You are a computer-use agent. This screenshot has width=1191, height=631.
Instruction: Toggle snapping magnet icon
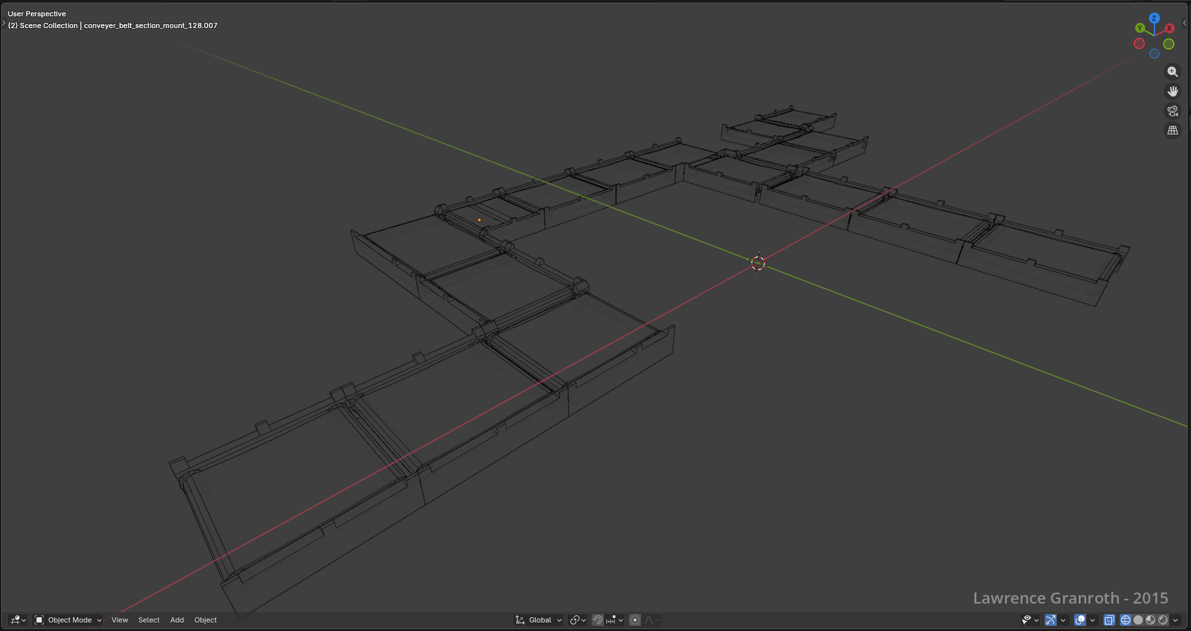(598, 620)
